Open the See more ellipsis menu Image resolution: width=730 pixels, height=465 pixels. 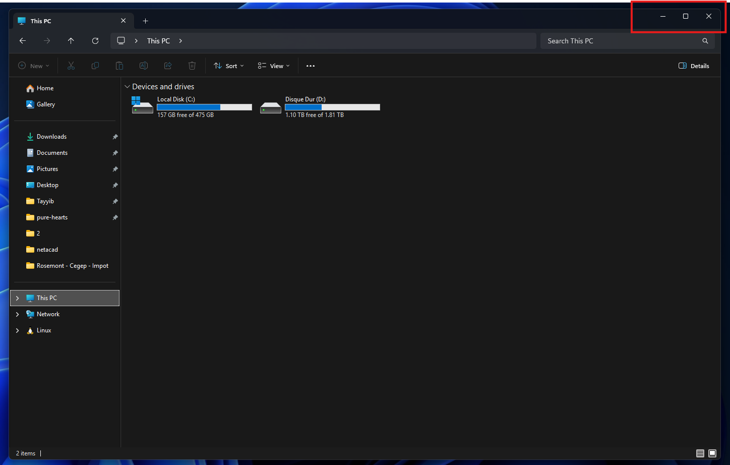[311, 66]
